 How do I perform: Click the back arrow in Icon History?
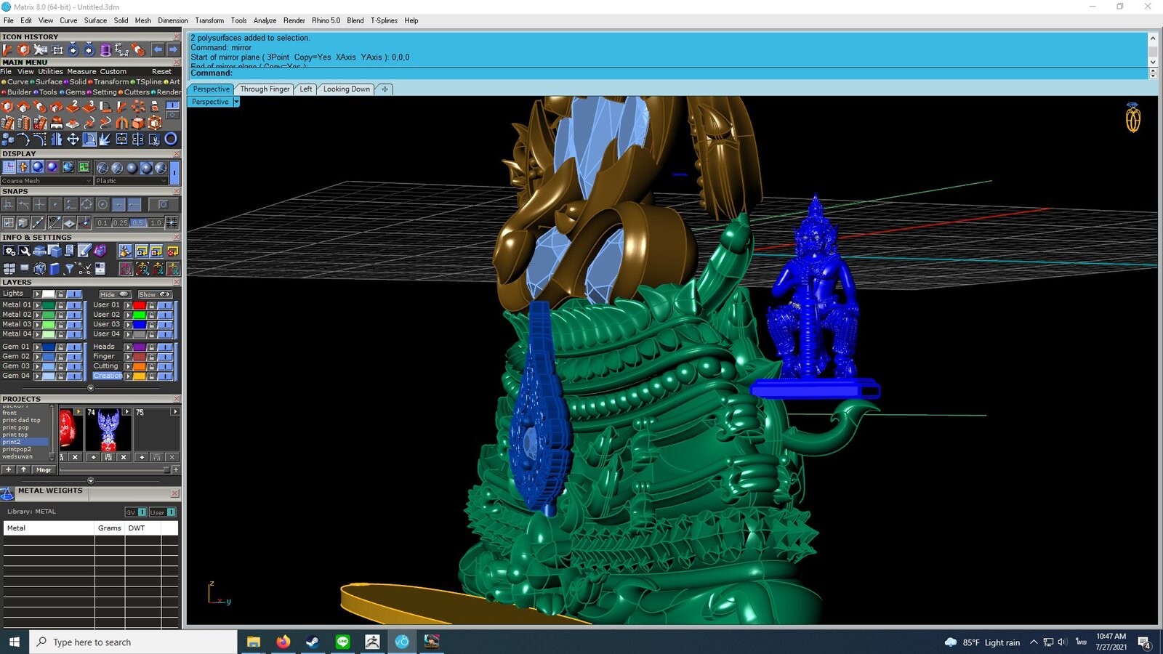click(x=158, y=49)
